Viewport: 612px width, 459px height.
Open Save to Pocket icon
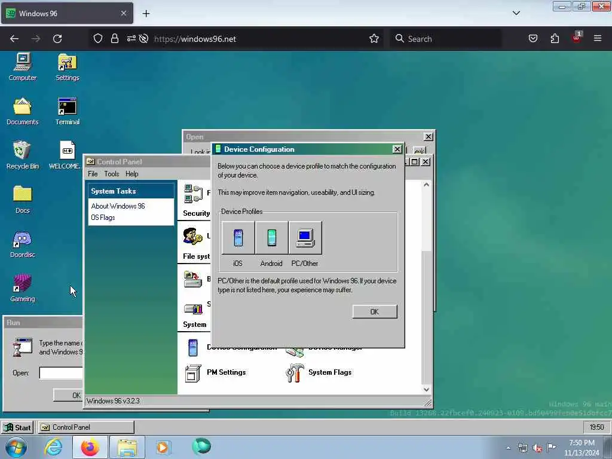[x=533, y=39]
